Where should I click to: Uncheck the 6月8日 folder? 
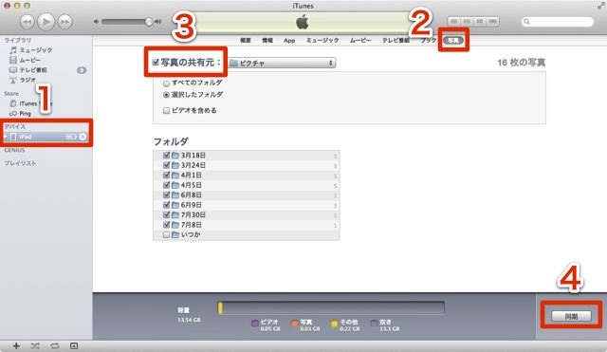coord(167,195)
